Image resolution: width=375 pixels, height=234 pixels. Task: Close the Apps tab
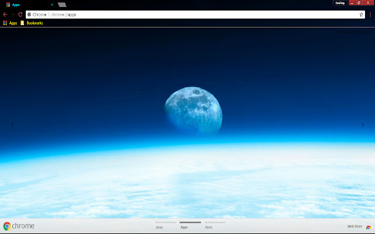(52, 5)
